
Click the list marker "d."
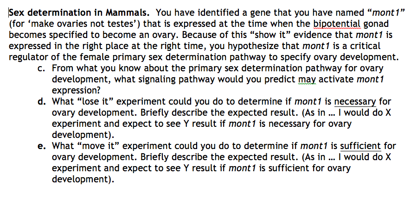(41, 102)
